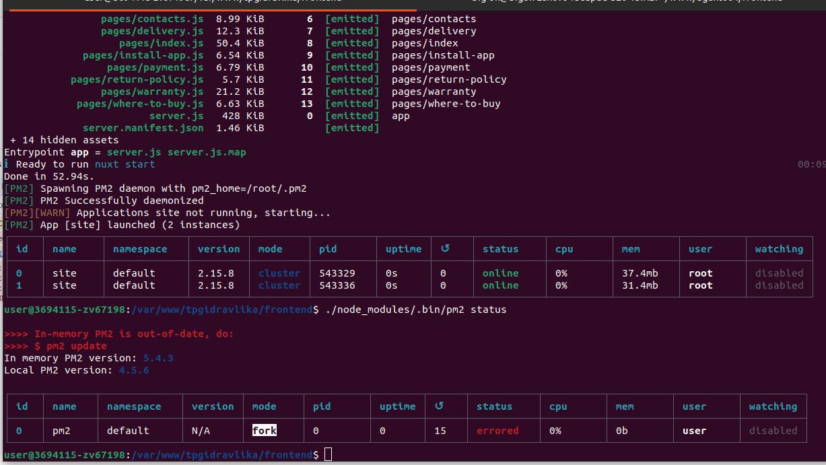Click the red 'errored' status of pm2
The width and height of the screenshot is (826, 465).
497,431
